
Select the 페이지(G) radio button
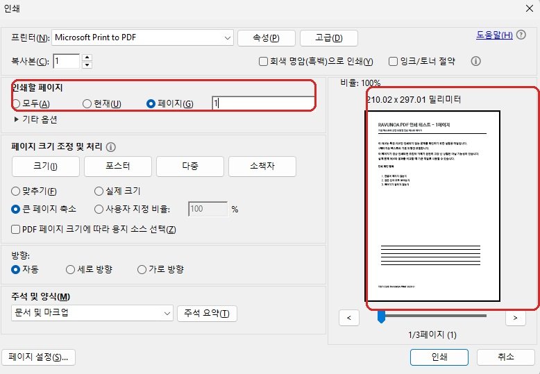point(151,103)
